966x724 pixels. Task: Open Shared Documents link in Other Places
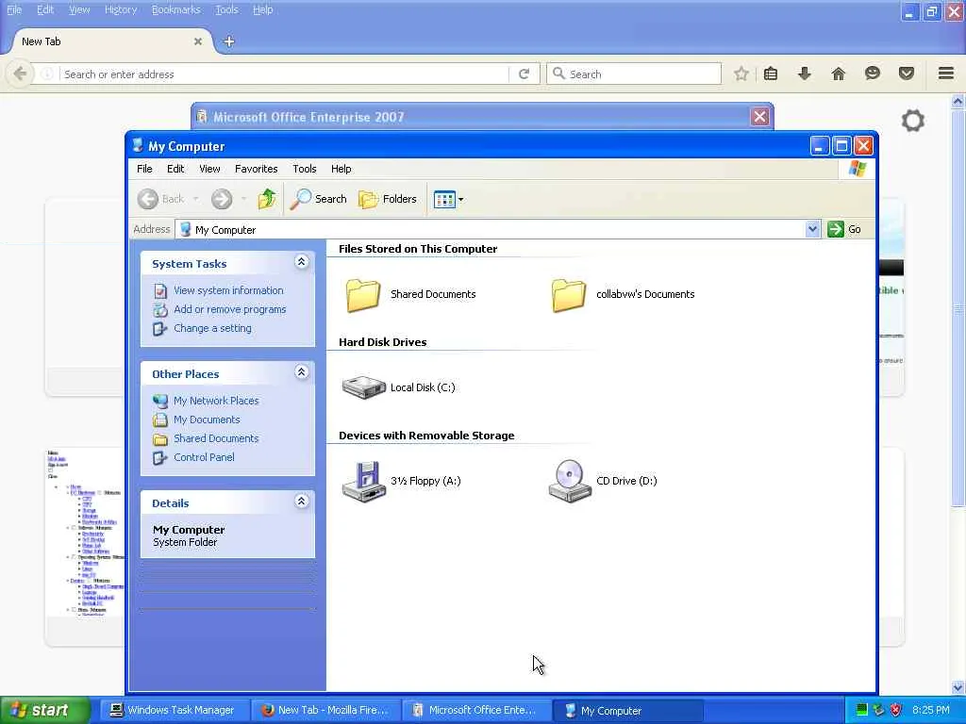coord(216,438)
